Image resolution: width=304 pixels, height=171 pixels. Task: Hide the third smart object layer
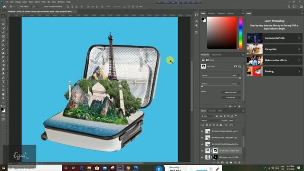[202, 144]
